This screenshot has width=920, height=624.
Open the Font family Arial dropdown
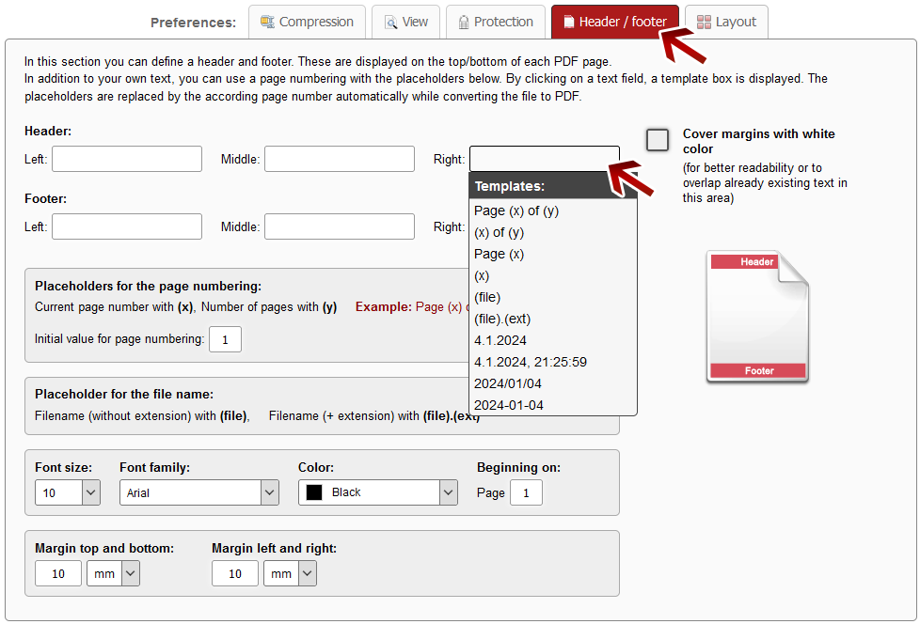click(x=198, y=492)
